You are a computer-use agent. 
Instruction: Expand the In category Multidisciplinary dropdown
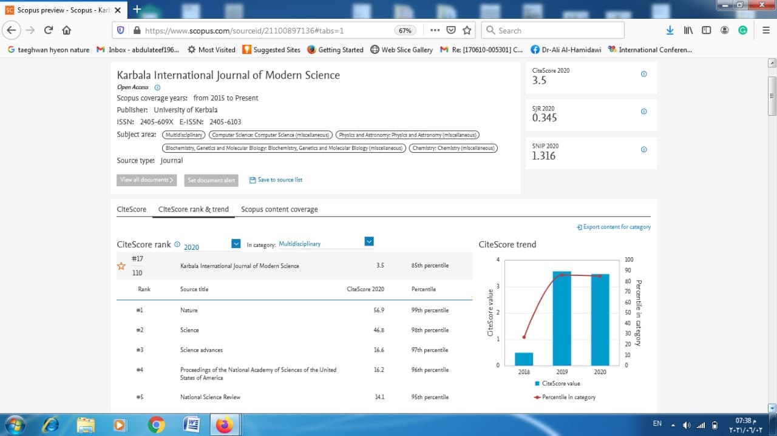[368, 241]
